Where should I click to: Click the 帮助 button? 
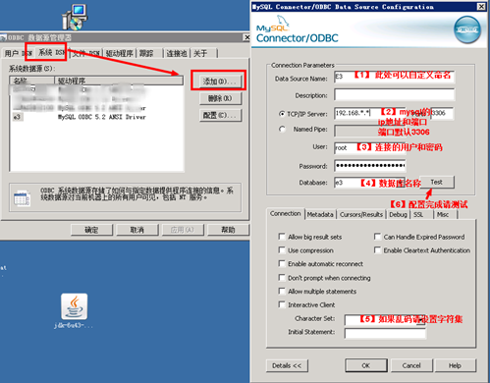(228, 230)
